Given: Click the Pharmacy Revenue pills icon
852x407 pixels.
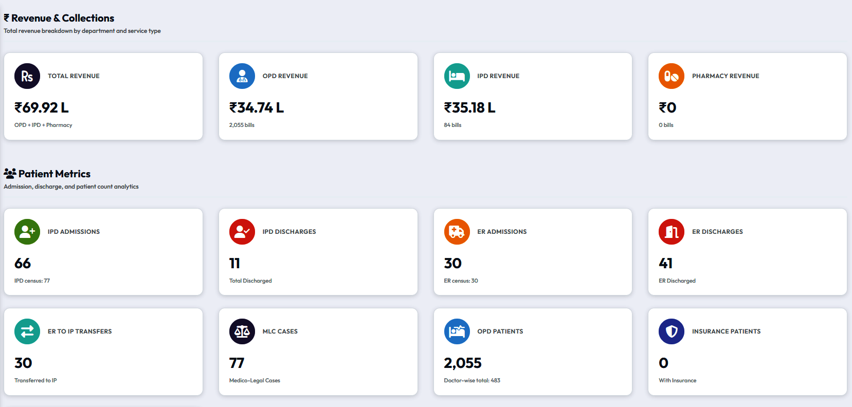Looking at the screenshot, I should click(672, 76).
